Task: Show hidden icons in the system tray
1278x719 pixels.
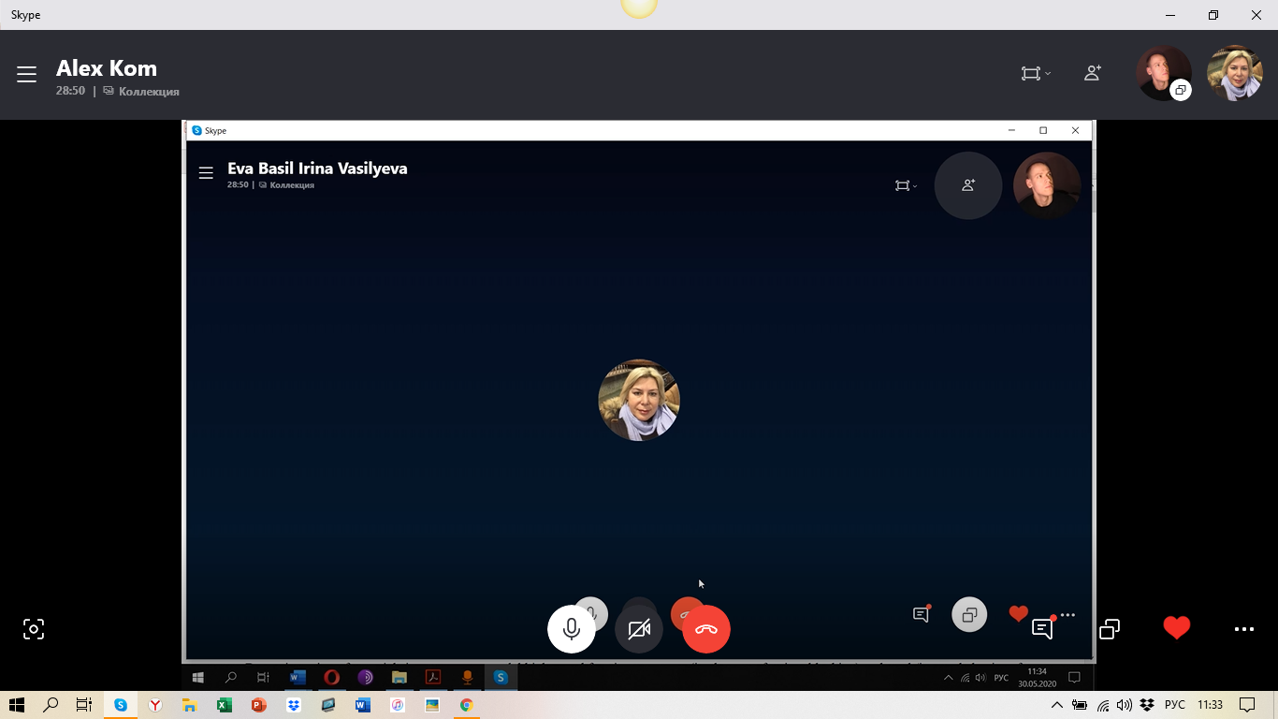Action: click(x=1057, y=705)
